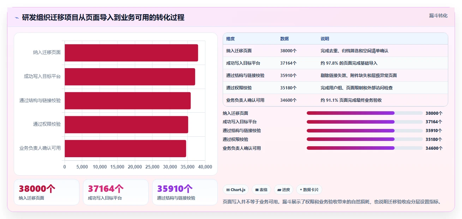Click the 漏斗转化 tag
The width and height of the screenshot is (462, 219).
click(438, 16)
